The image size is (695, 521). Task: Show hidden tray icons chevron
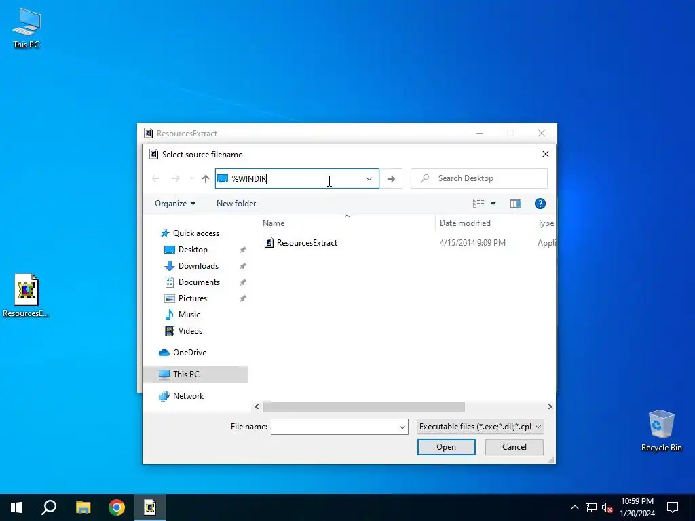point(574,507)
